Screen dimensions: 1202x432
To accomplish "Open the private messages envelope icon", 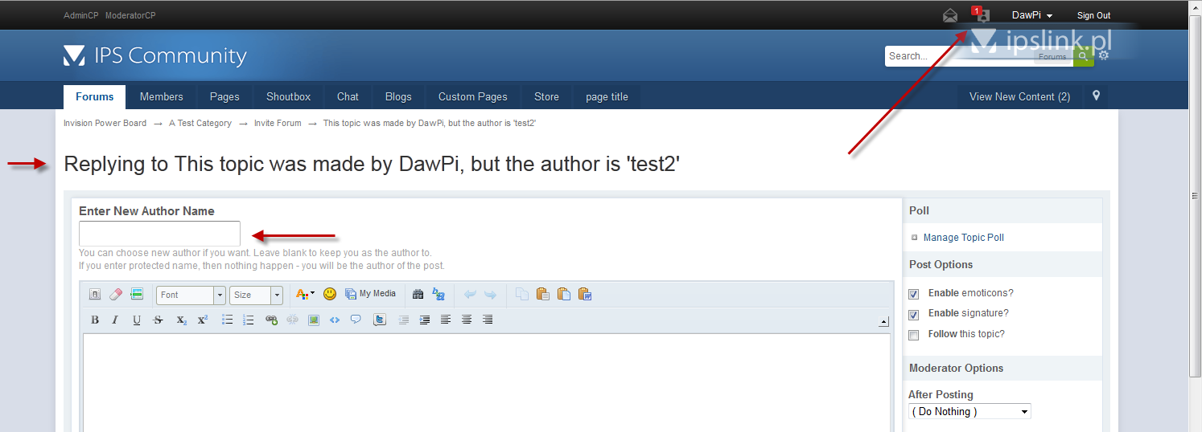I will click(950, 15).
